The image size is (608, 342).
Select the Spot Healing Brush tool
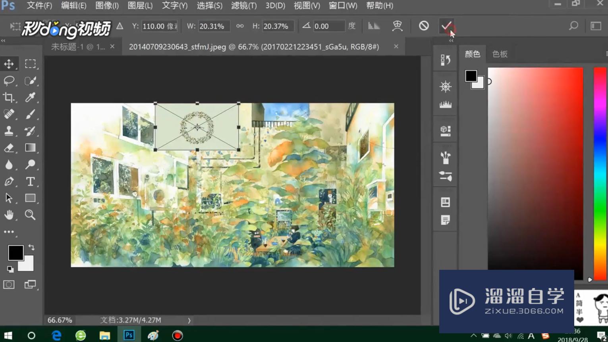[9, 114]
